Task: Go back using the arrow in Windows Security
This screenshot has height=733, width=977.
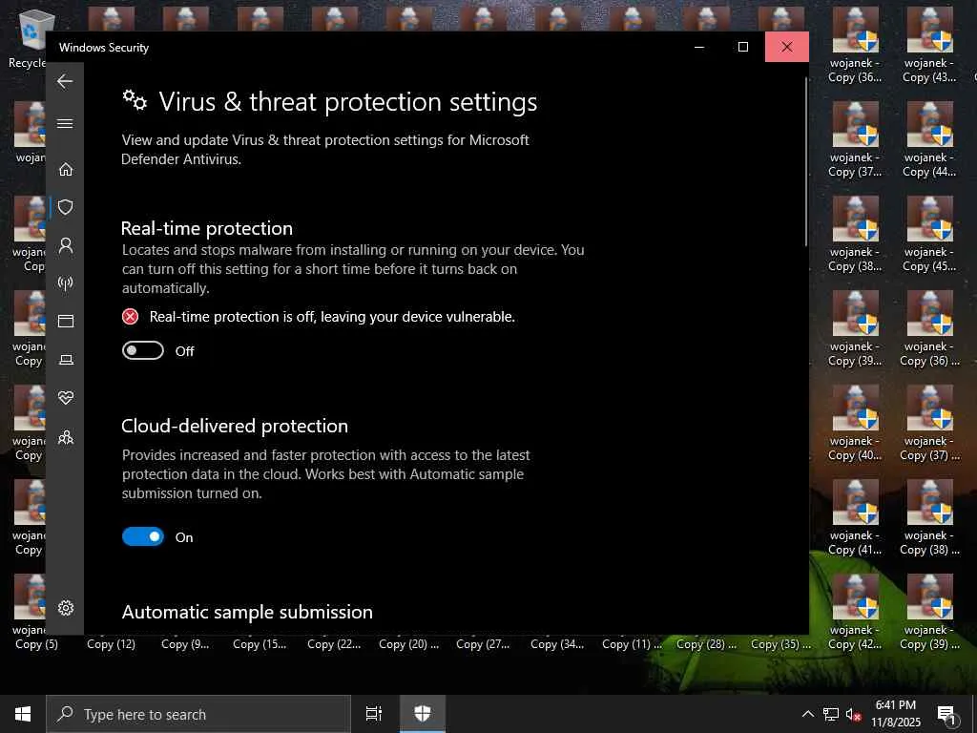Action: pos(65,81)
